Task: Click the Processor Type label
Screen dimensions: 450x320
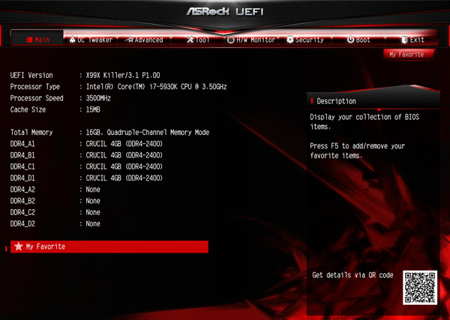Action: click(35, 87)
